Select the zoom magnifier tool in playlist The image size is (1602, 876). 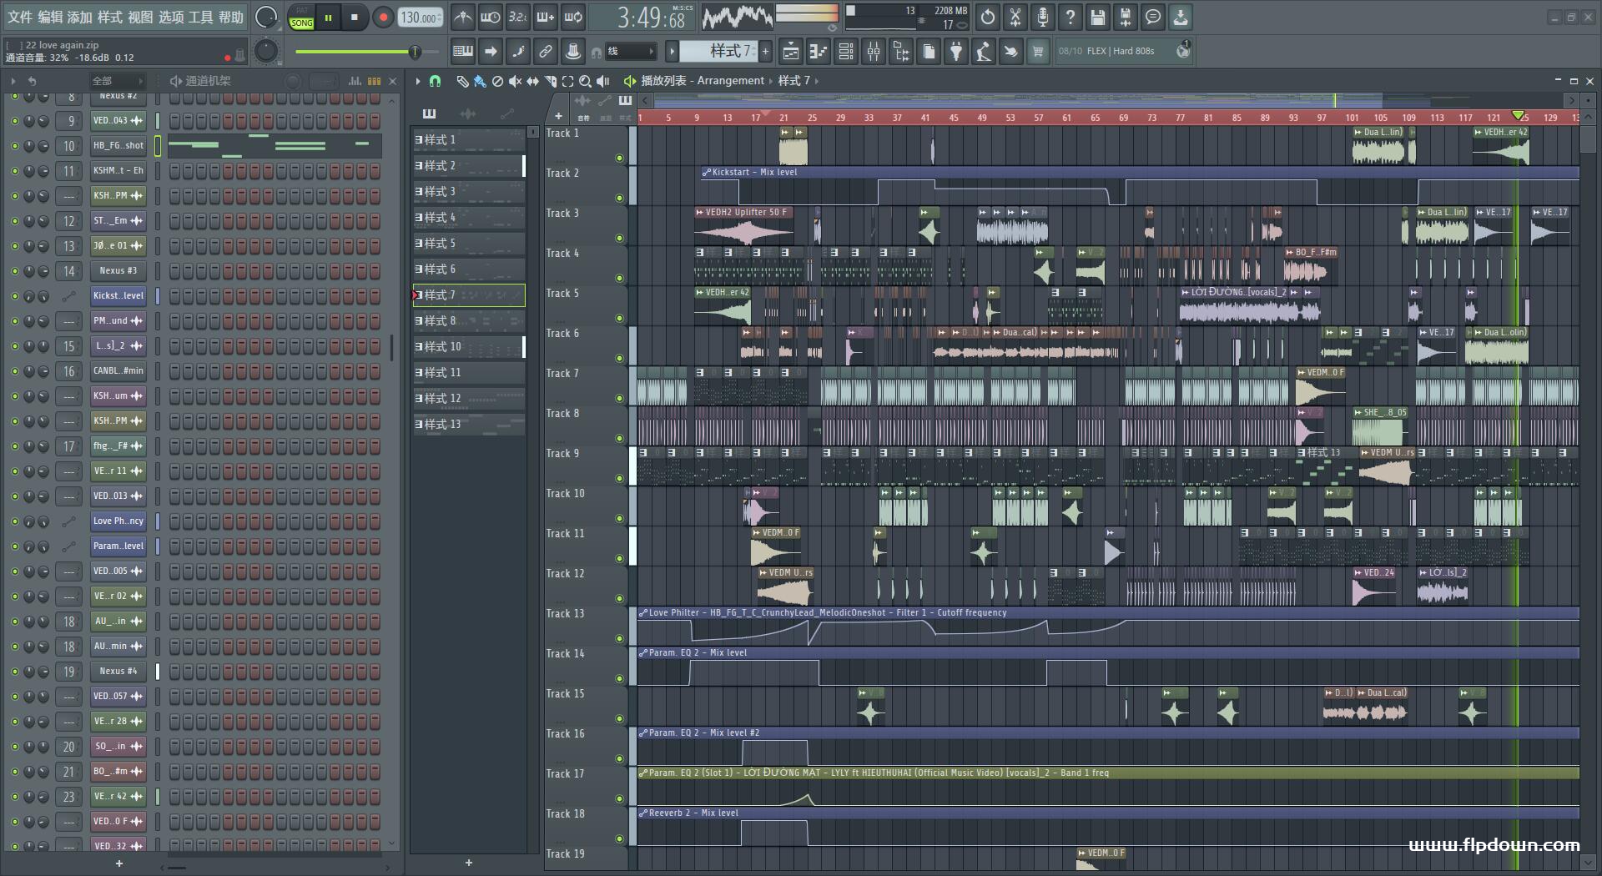[x=586, y=81]
